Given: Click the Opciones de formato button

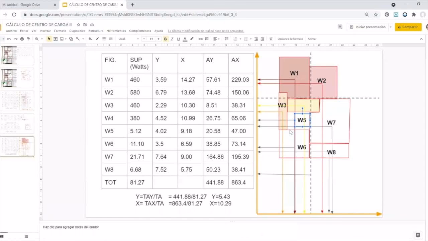Looking at the screenshot, I should click(290, 39).
